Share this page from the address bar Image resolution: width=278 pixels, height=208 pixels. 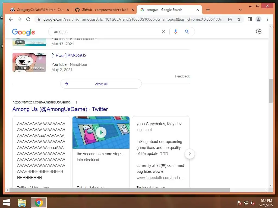coord(230,19)
